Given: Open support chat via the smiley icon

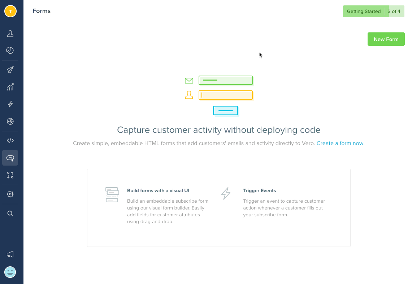Looking at the screenshot, I should [x=10, y=272].
